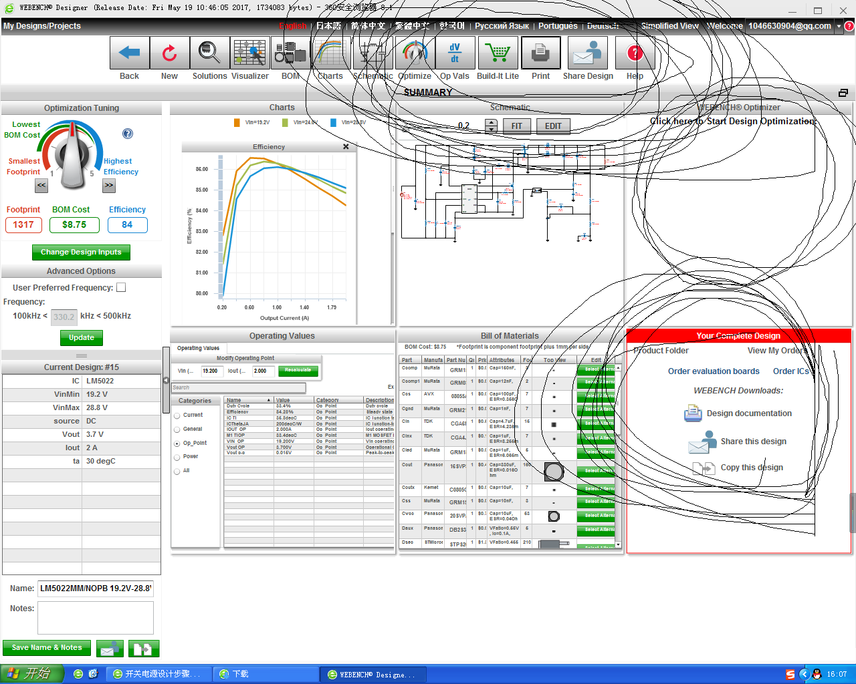The width and height of the screenshot is (856, 684).
Task: Click the email icon beside Save Name & Notes
Action: coord(110,648)
